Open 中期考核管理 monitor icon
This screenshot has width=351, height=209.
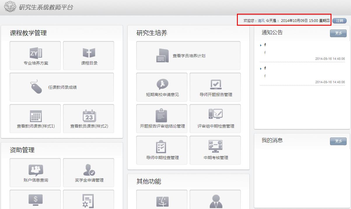click(x=215, y=147)
